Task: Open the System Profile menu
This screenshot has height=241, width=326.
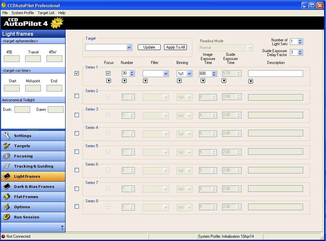Action: tap(23, 13)
